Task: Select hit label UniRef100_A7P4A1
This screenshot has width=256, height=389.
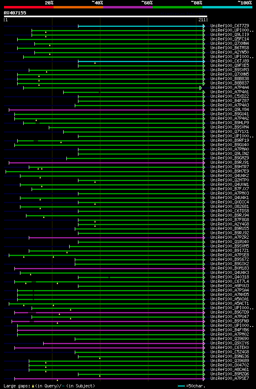Action: pyautogui.click(x=230, y=92)
